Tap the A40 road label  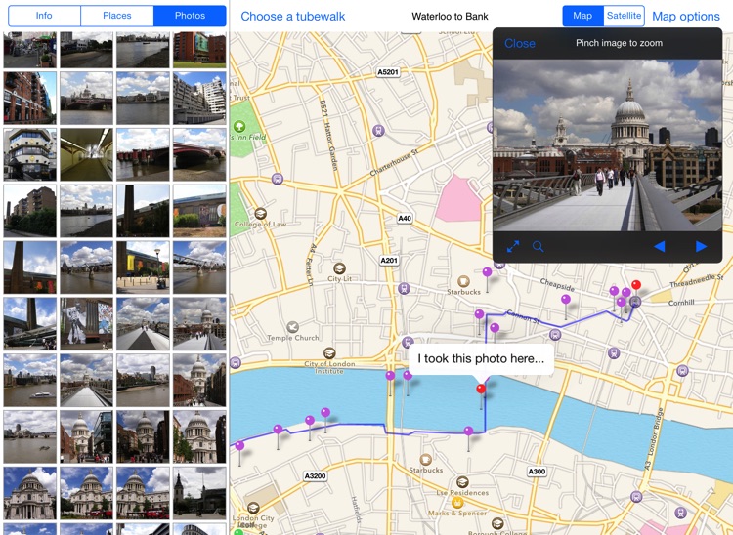[405, 218]
